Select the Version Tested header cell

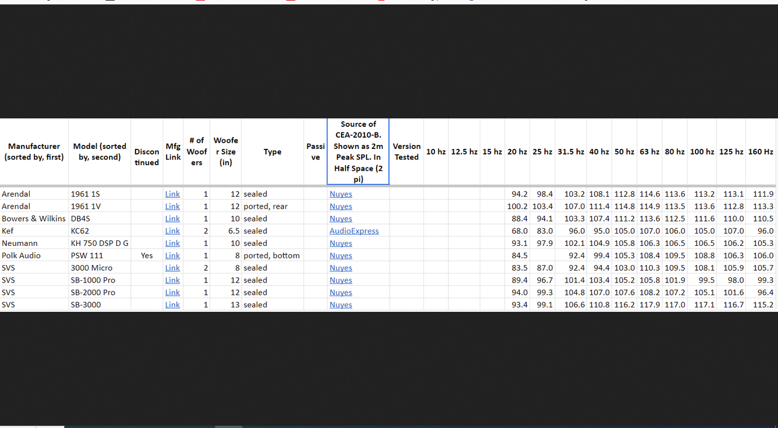[407, 152]
